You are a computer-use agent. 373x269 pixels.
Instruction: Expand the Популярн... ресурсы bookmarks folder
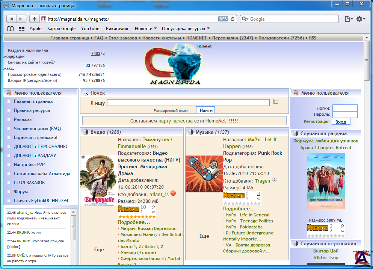pyautogui.click(x=186, y=29)
